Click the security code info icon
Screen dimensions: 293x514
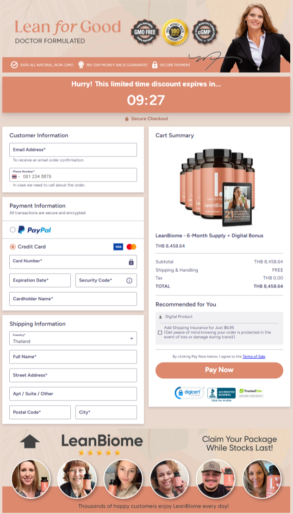point(129,281)
